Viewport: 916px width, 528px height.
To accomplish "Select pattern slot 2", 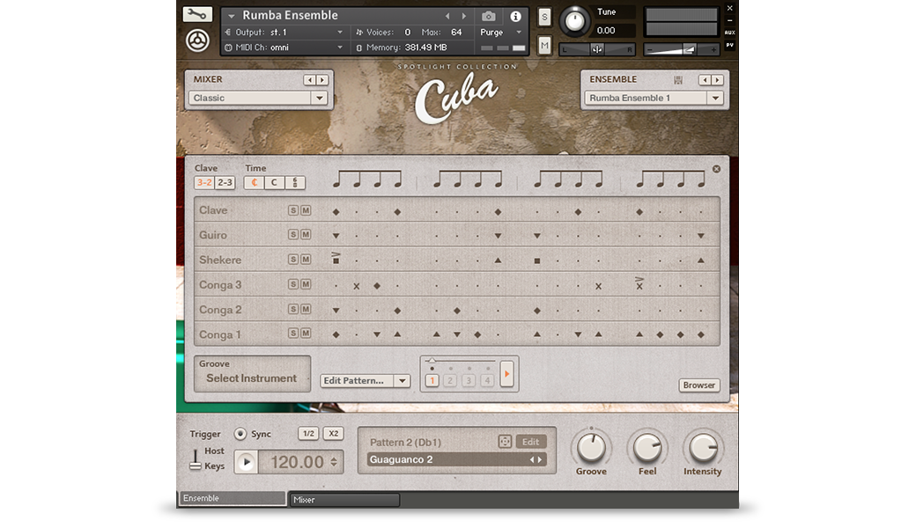I will (450, 380).
